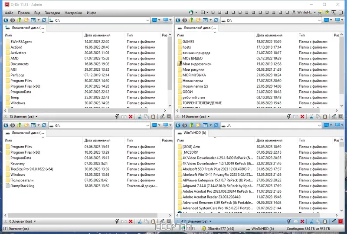The image size is (347, 234).
Task: Sort J:\ pane by Дата изменения column
Action: point(275,140)
